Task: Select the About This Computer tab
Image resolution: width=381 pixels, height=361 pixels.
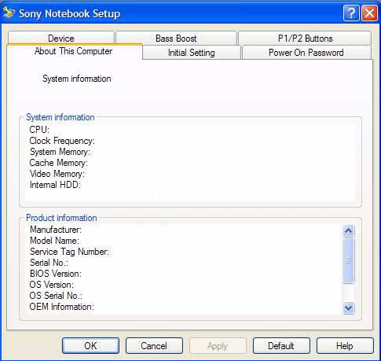Action: 74,51
